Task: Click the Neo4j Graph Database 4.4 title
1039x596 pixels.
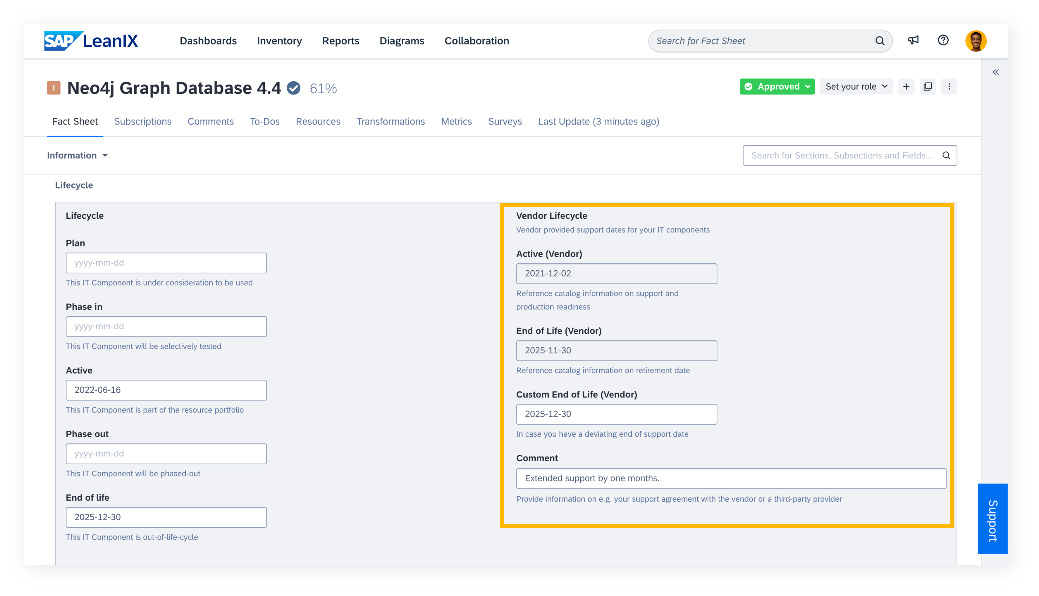Action: click(174, 88)
